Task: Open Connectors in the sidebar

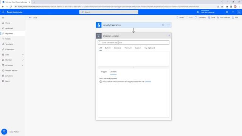Action: coord(10,49)
